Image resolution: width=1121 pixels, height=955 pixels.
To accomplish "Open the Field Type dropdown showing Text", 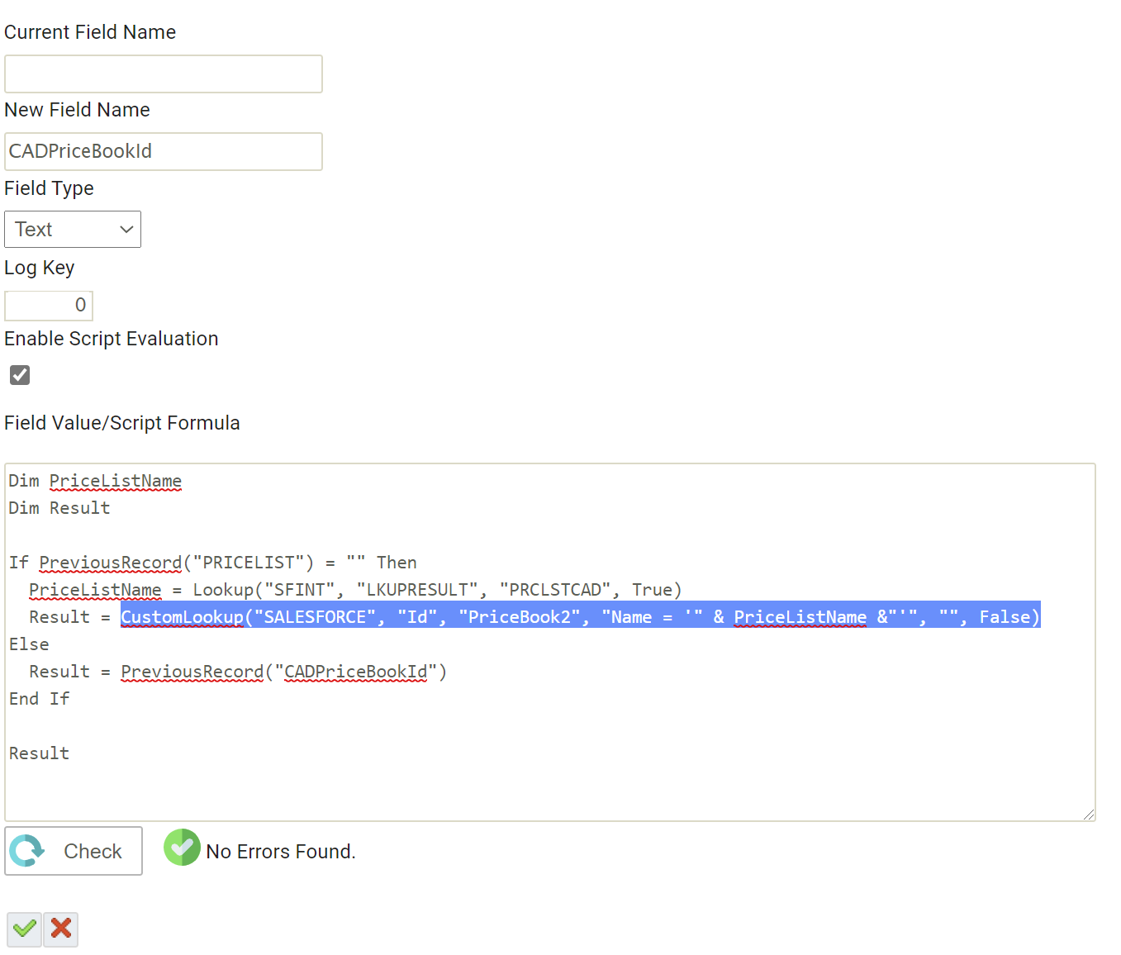I will [x=73, y=230].
